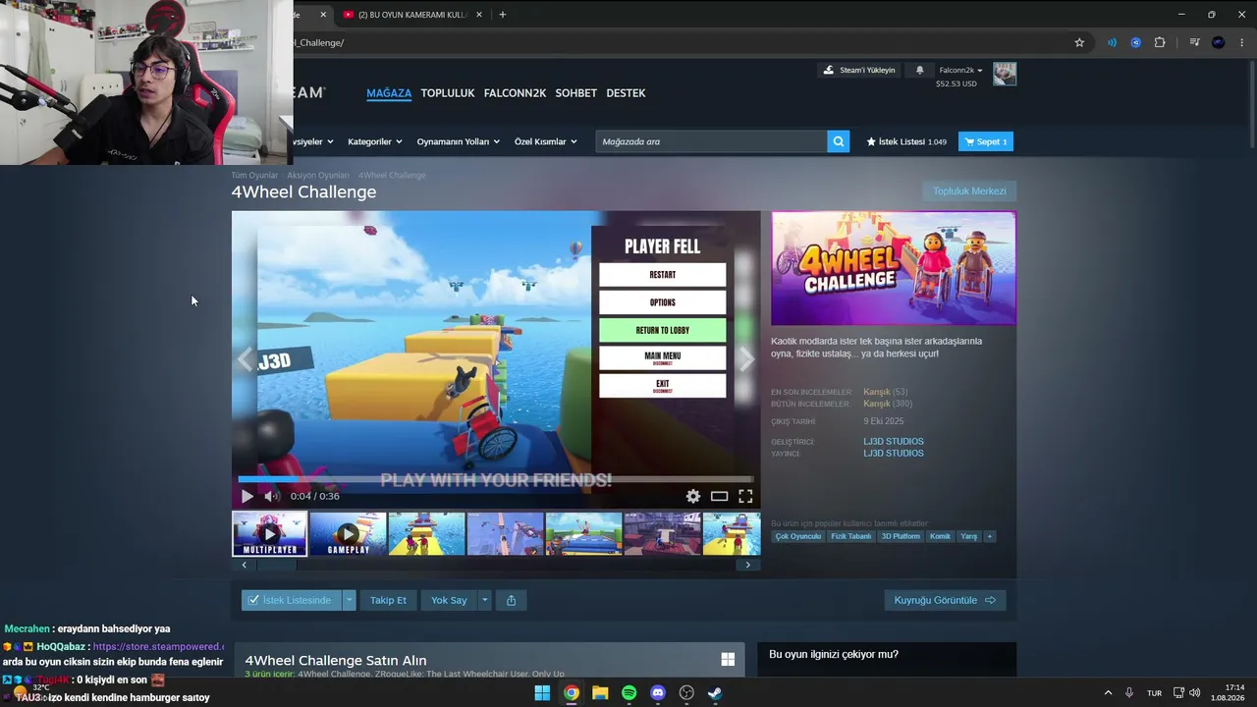
Task: Click the store search magnifier button
Action: tap(839, 141)
